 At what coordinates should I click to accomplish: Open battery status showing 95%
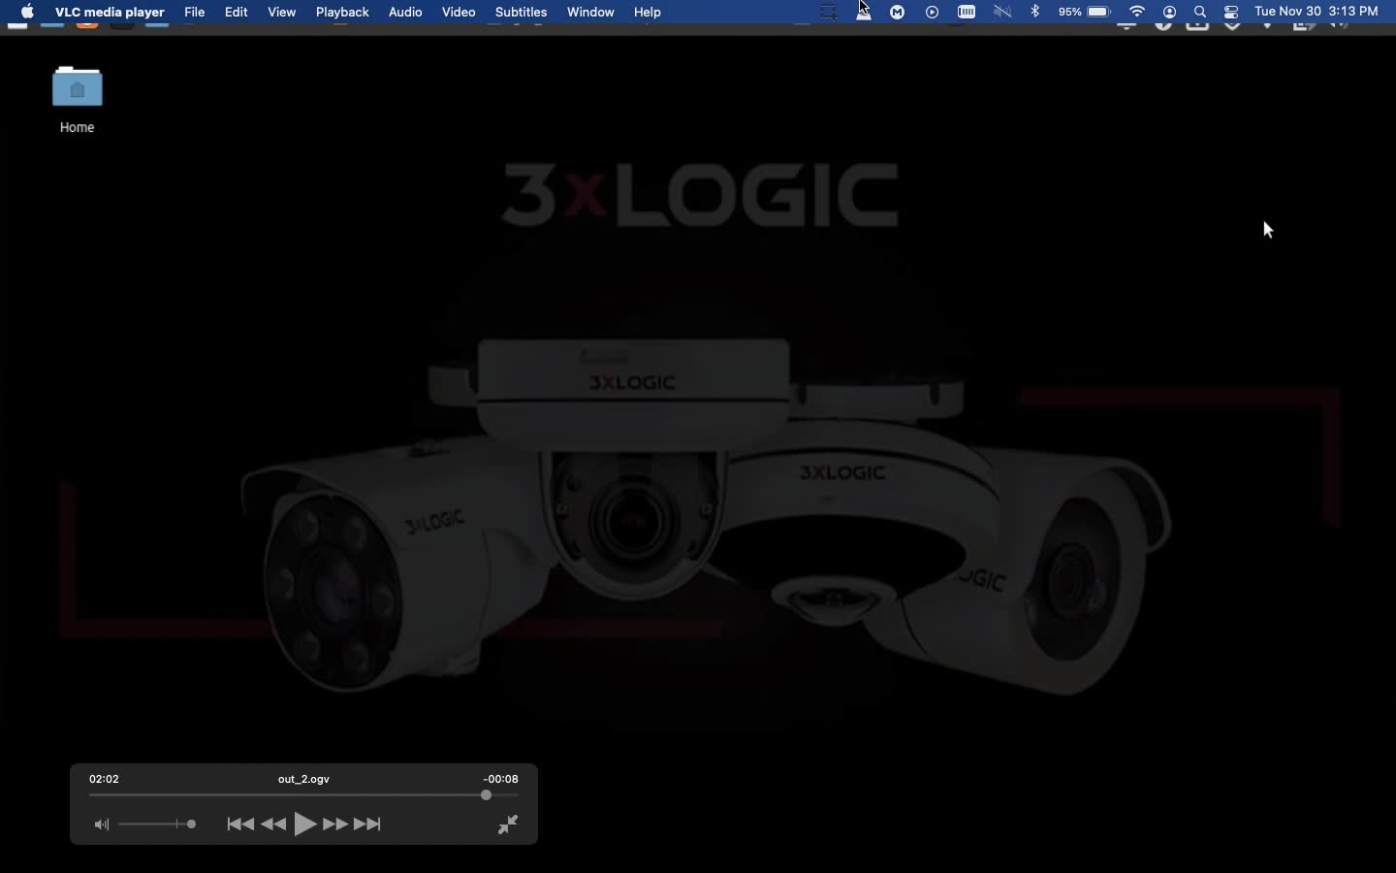click(1087, 13)
